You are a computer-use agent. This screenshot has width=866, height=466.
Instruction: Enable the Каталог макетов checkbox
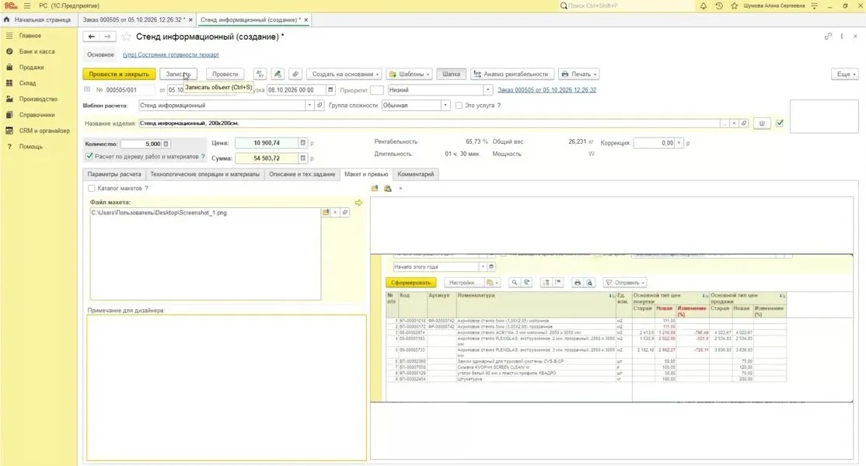pyautogui.click(x=92, y=188)
